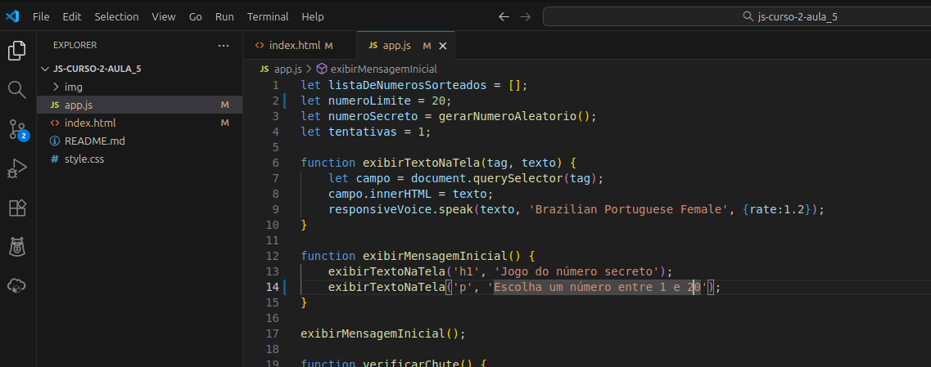This screenshot has height=367, width=931.
Task: Click the back navigation arrow in title bar
Action: 504,16
